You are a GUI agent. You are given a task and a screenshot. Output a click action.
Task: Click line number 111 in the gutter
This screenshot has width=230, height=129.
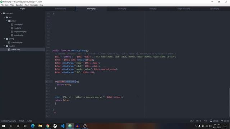click(x=48, y=82)
